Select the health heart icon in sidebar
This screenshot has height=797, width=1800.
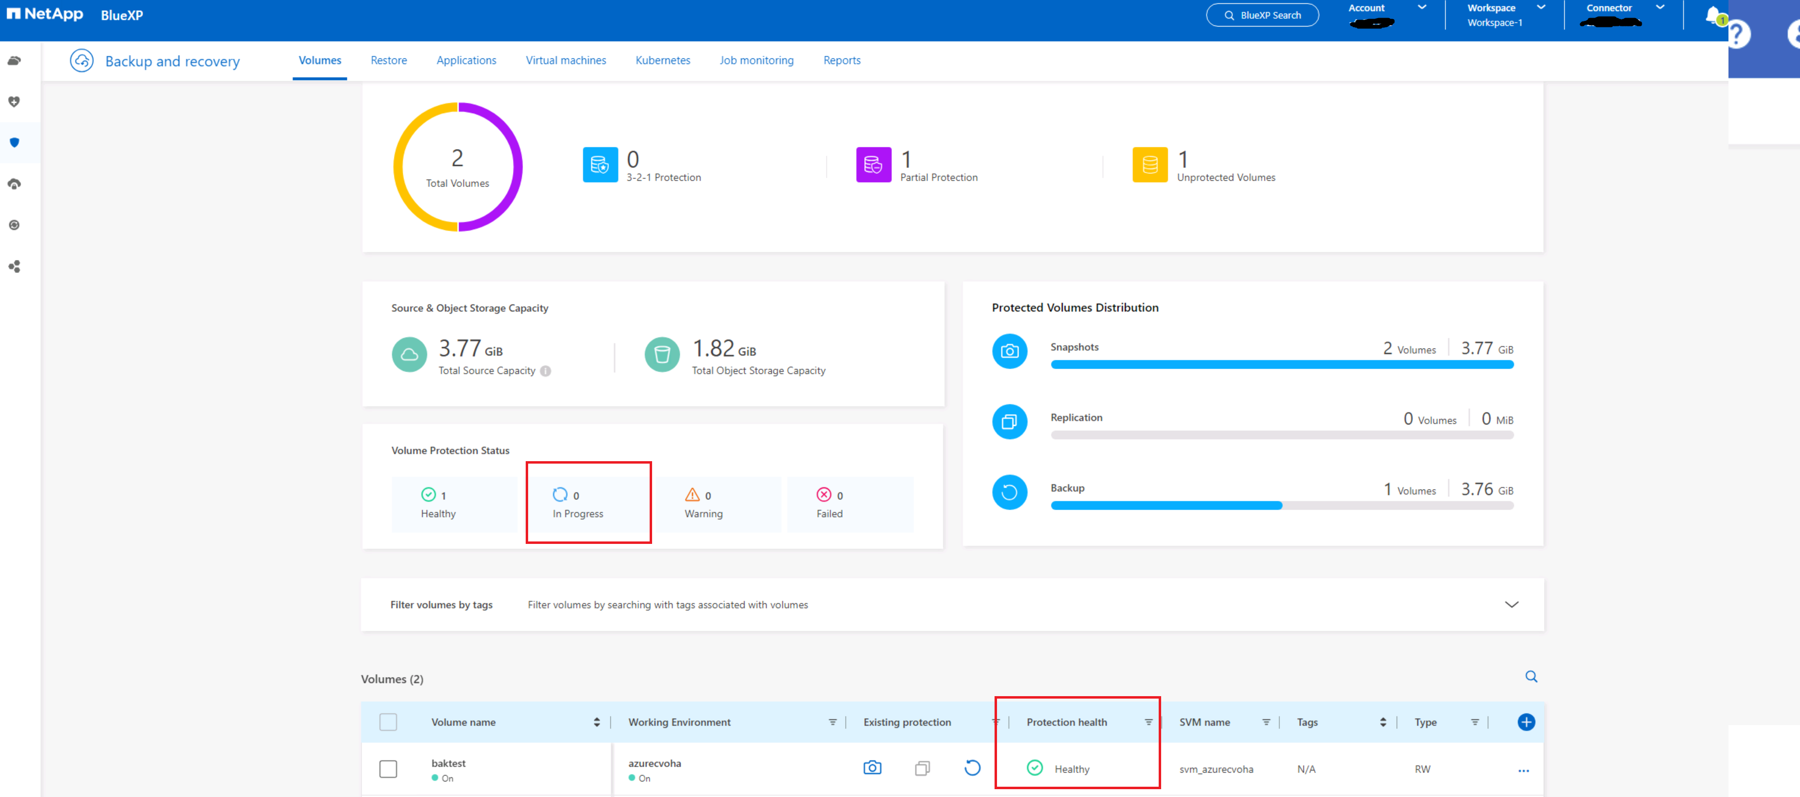[x=15, y=101]
